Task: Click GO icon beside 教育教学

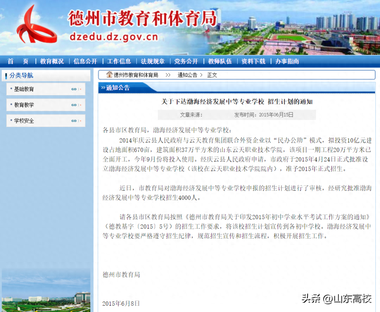Action: click(74, 105)
